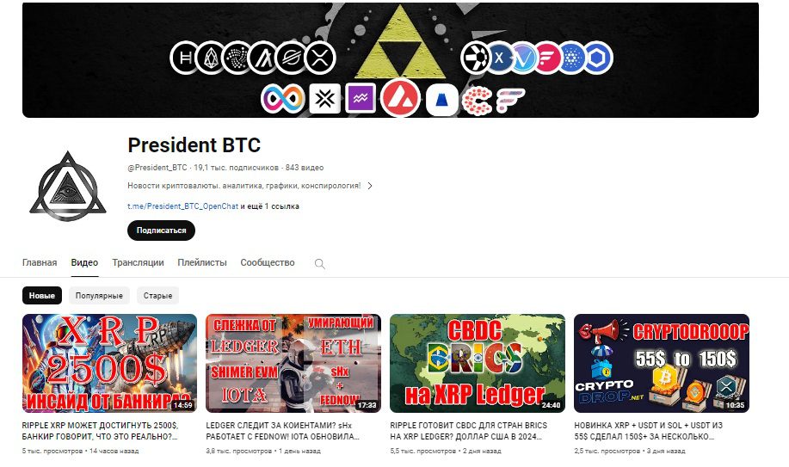Expand the channel description chevron arrow
This screenshot has width=789, height=467.
click(x=370, y=186)
